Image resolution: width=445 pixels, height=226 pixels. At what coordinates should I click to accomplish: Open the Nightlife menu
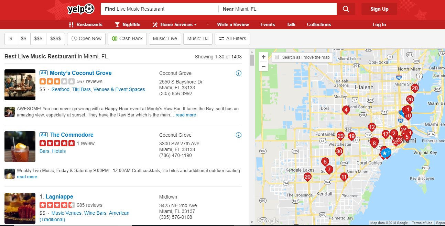128,24
